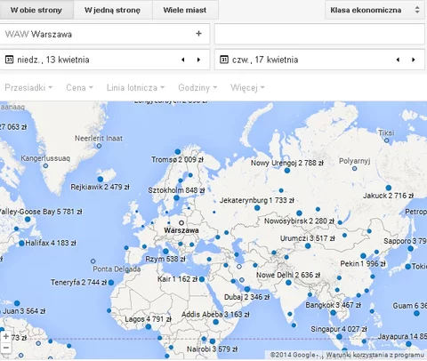Select the Teneryfa 2 744 zł marker
The image size is (427, 361).
[111, 283]
